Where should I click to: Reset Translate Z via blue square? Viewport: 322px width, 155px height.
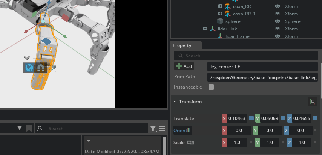(x=315, y=118)
